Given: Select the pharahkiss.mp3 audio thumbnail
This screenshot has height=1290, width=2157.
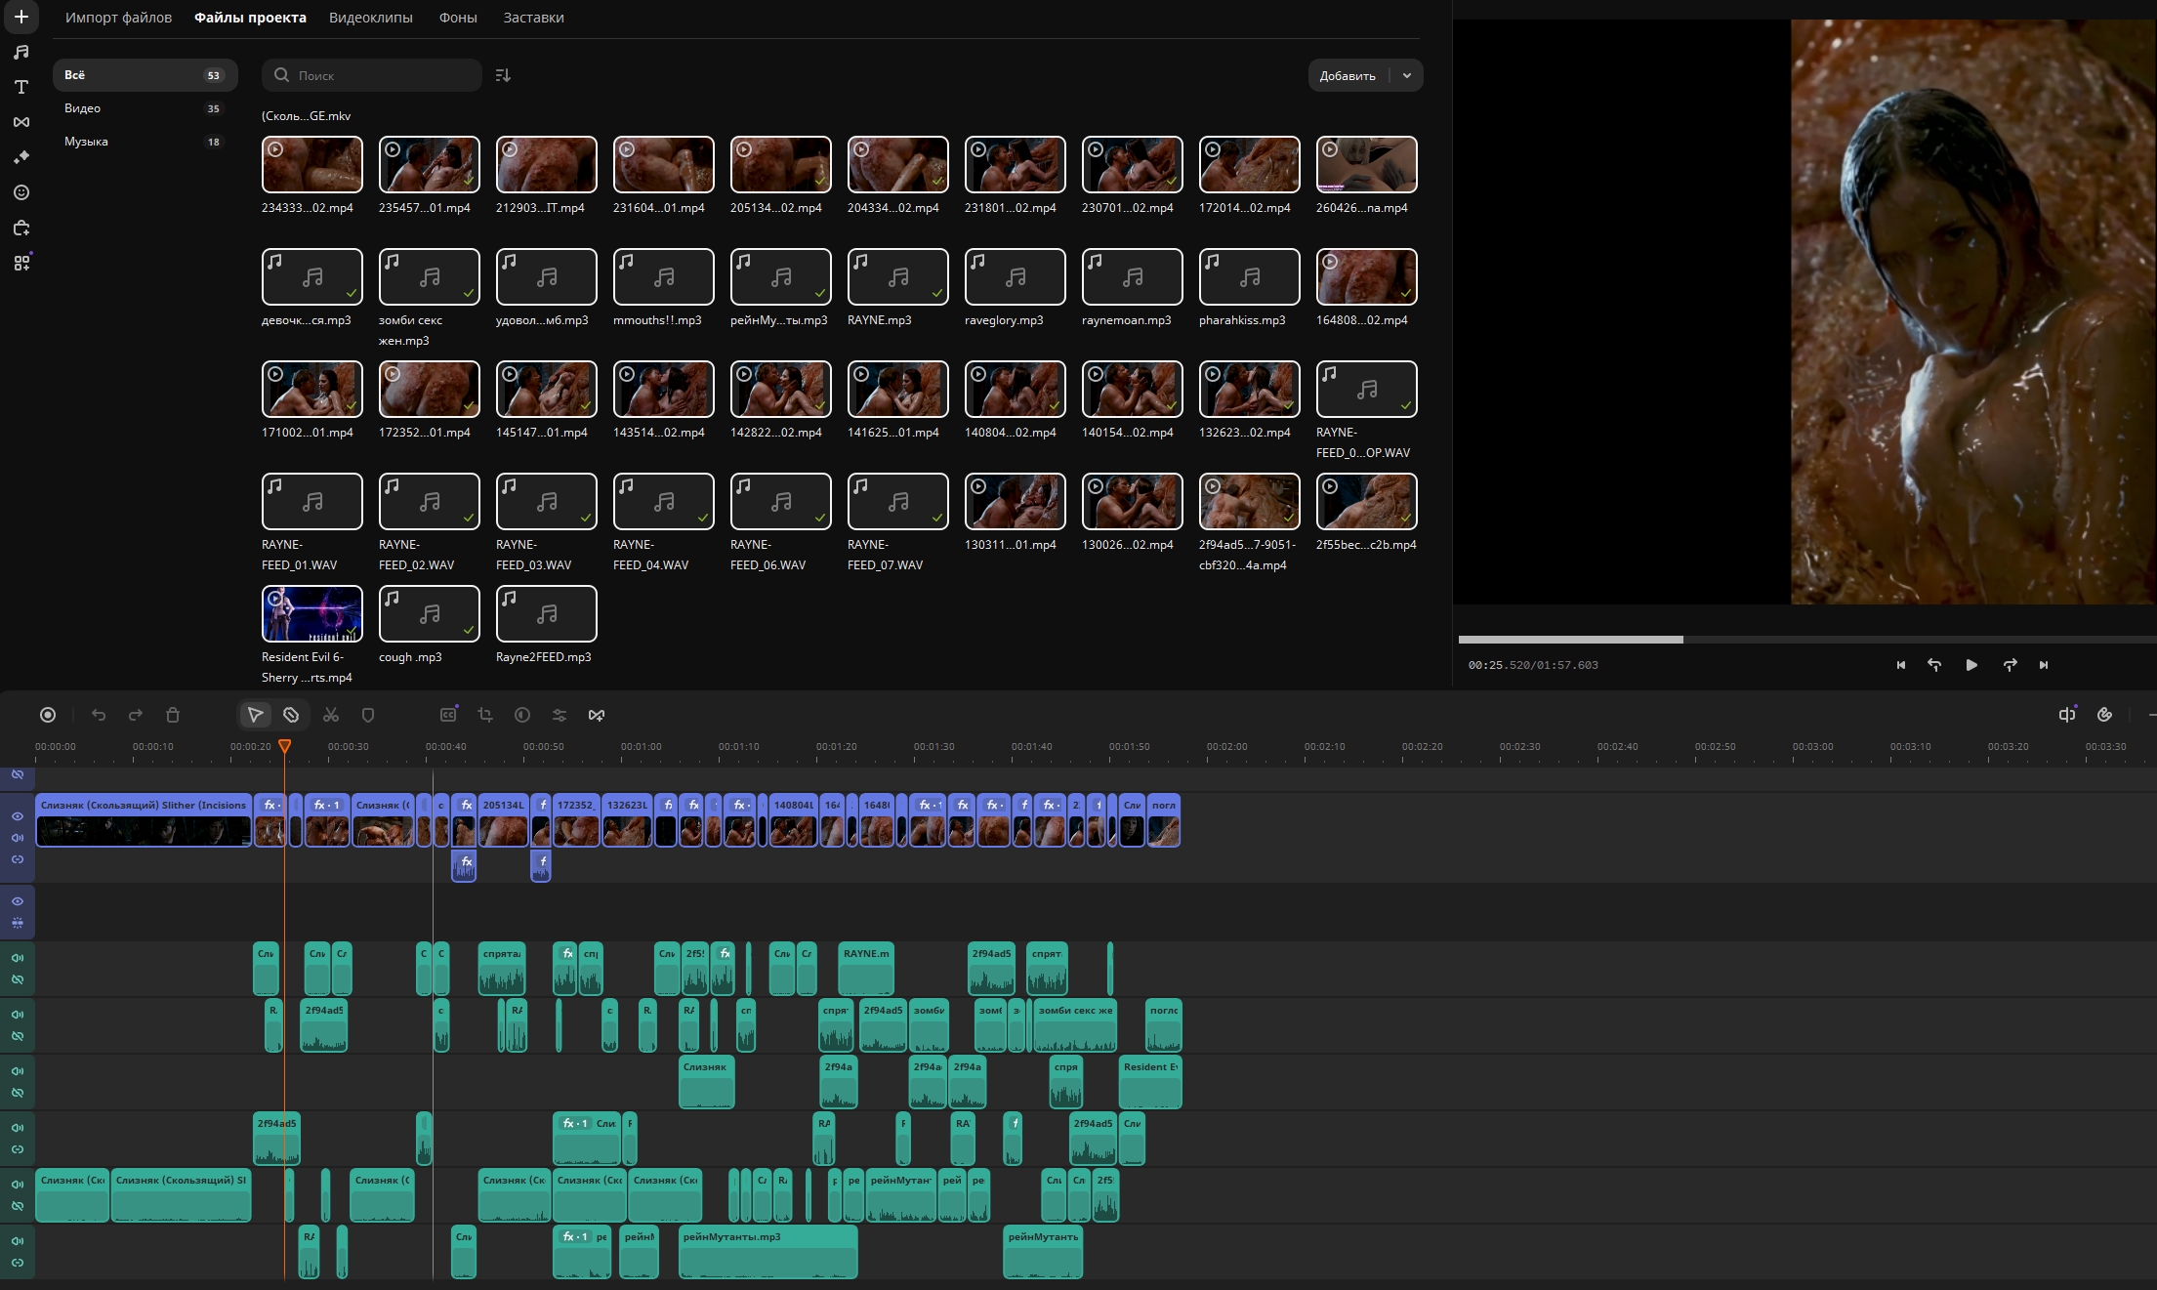Looking at the screenshot, I should coord(1250,276).
